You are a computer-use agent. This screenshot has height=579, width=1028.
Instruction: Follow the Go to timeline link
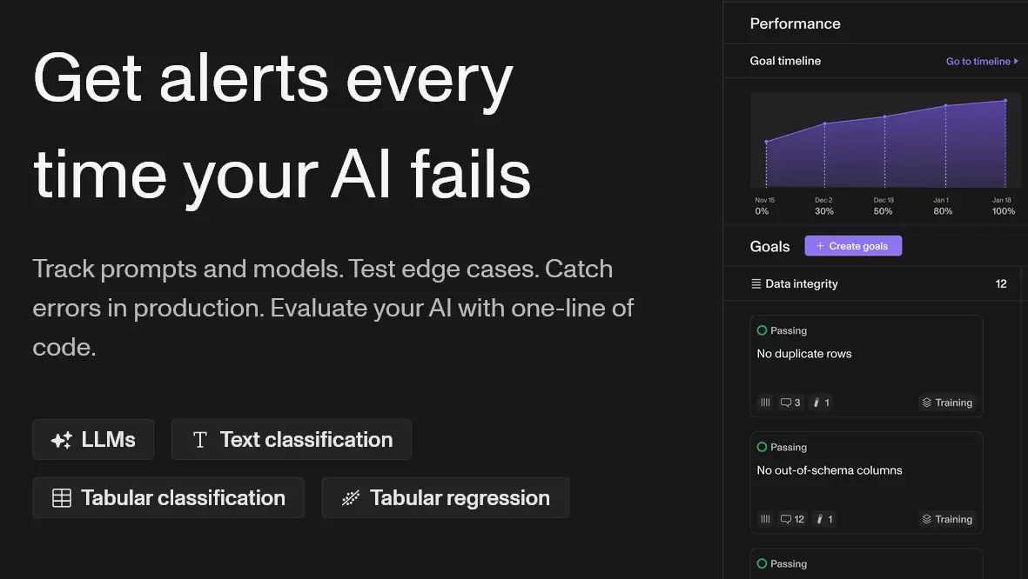976,61
